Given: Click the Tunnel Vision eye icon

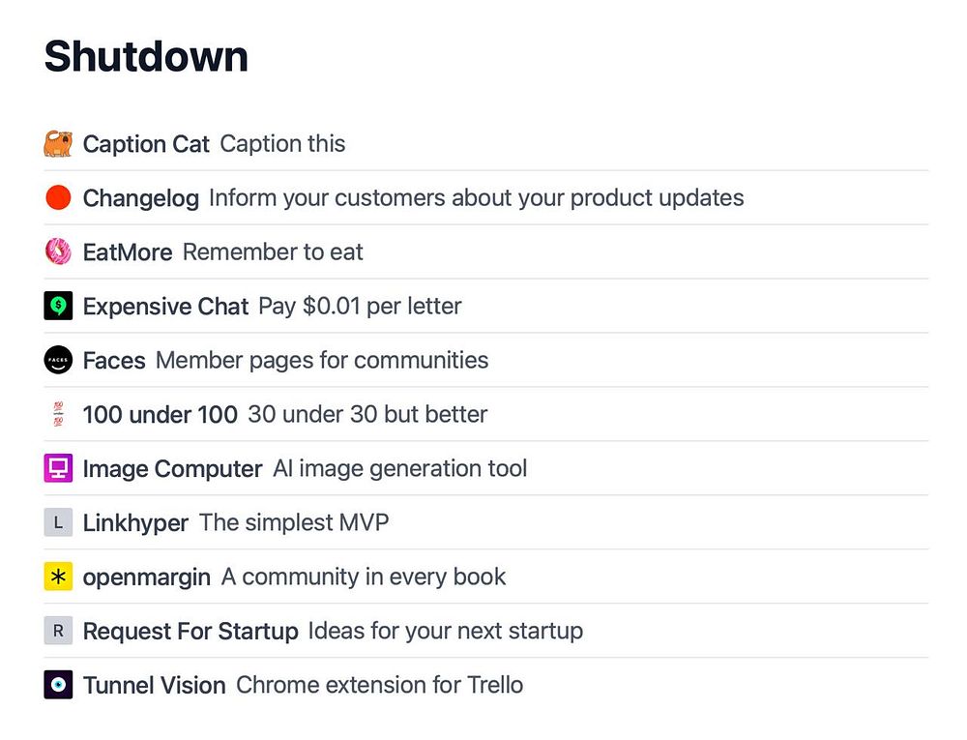Looking at the screenshot, I should point(58,686).
